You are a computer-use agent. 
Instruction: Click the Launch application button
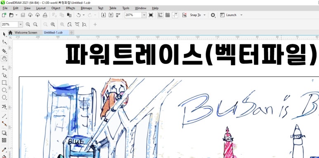228,15
